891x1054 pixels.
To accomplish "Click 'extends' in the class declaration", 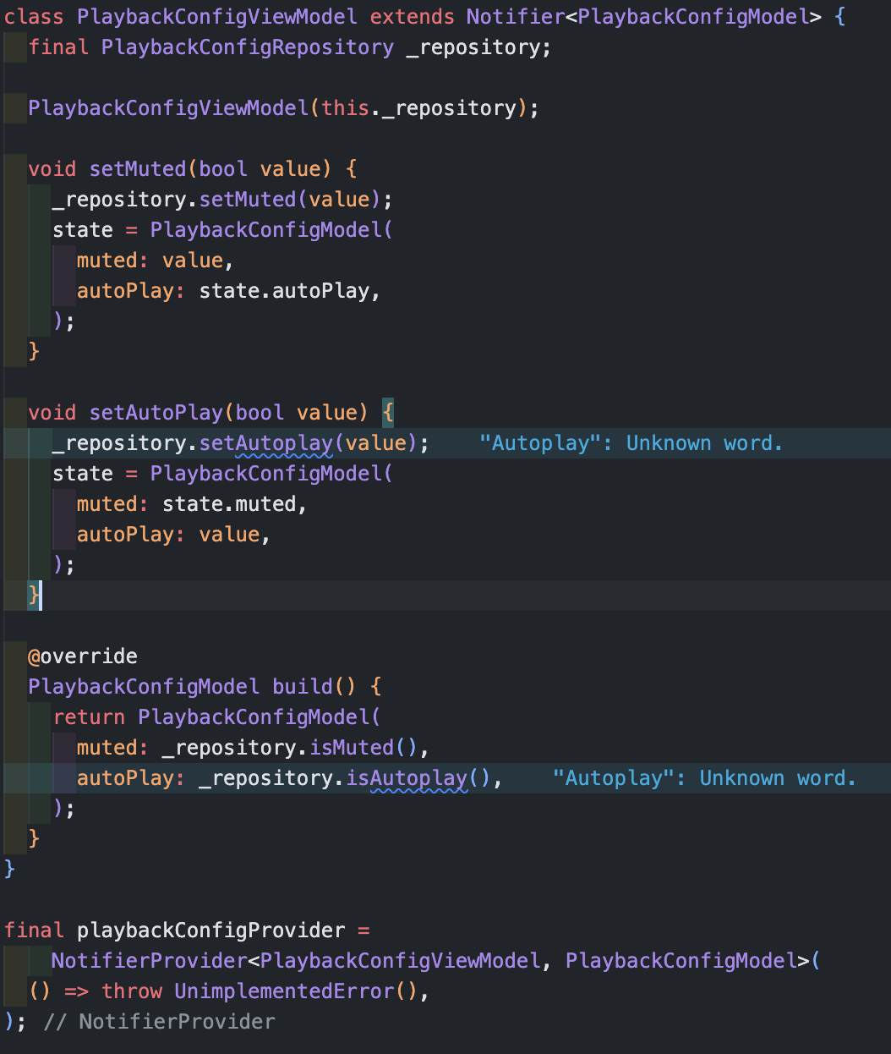I will (412, 16).
